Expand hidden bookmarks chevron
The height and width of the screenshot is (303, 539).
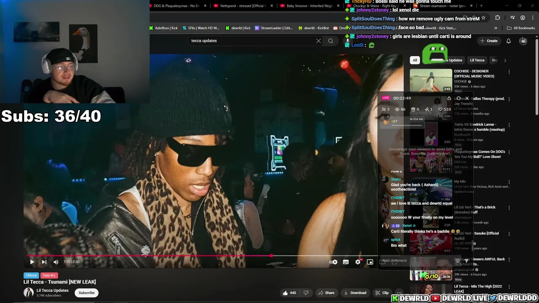coord(496,28)
